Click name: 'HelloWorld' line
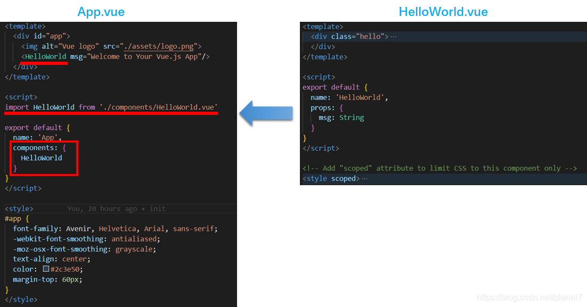587x307 pixels. (x=349, y=97)
